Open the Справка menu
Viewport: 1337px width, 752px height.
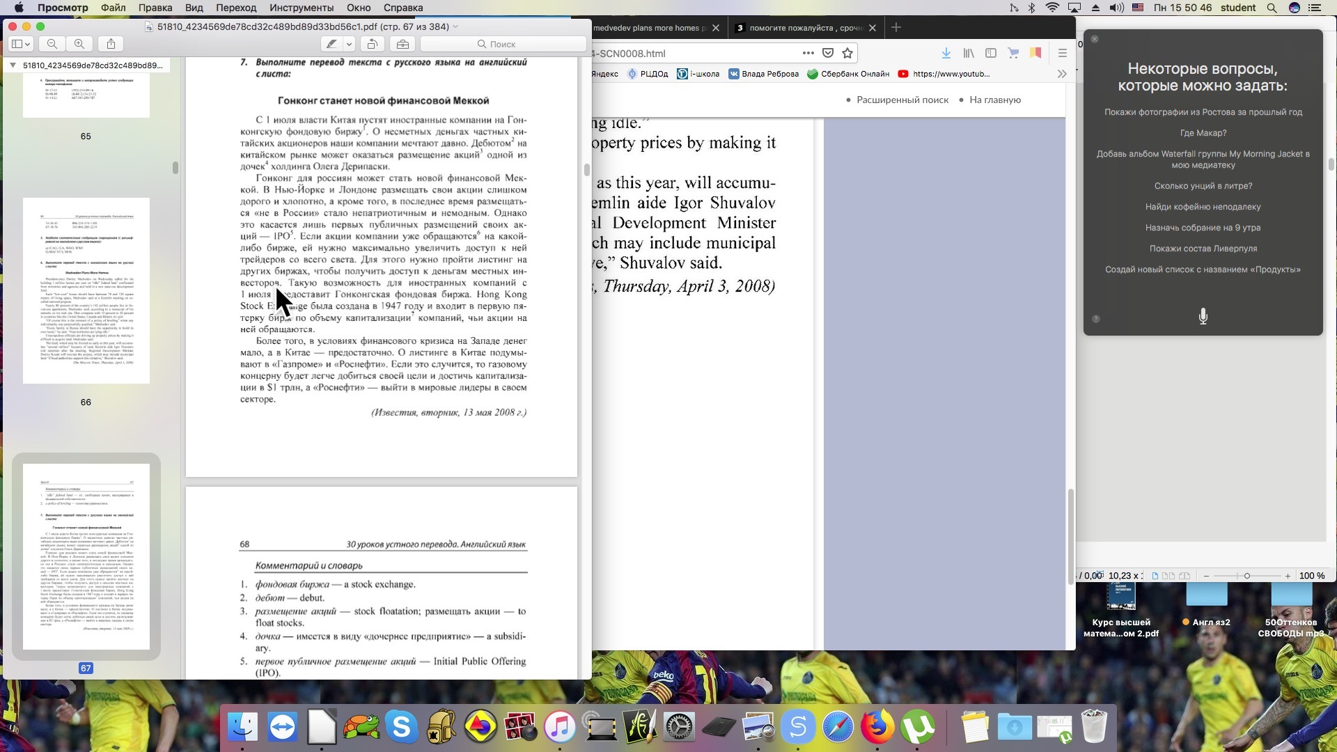point(403,8)
